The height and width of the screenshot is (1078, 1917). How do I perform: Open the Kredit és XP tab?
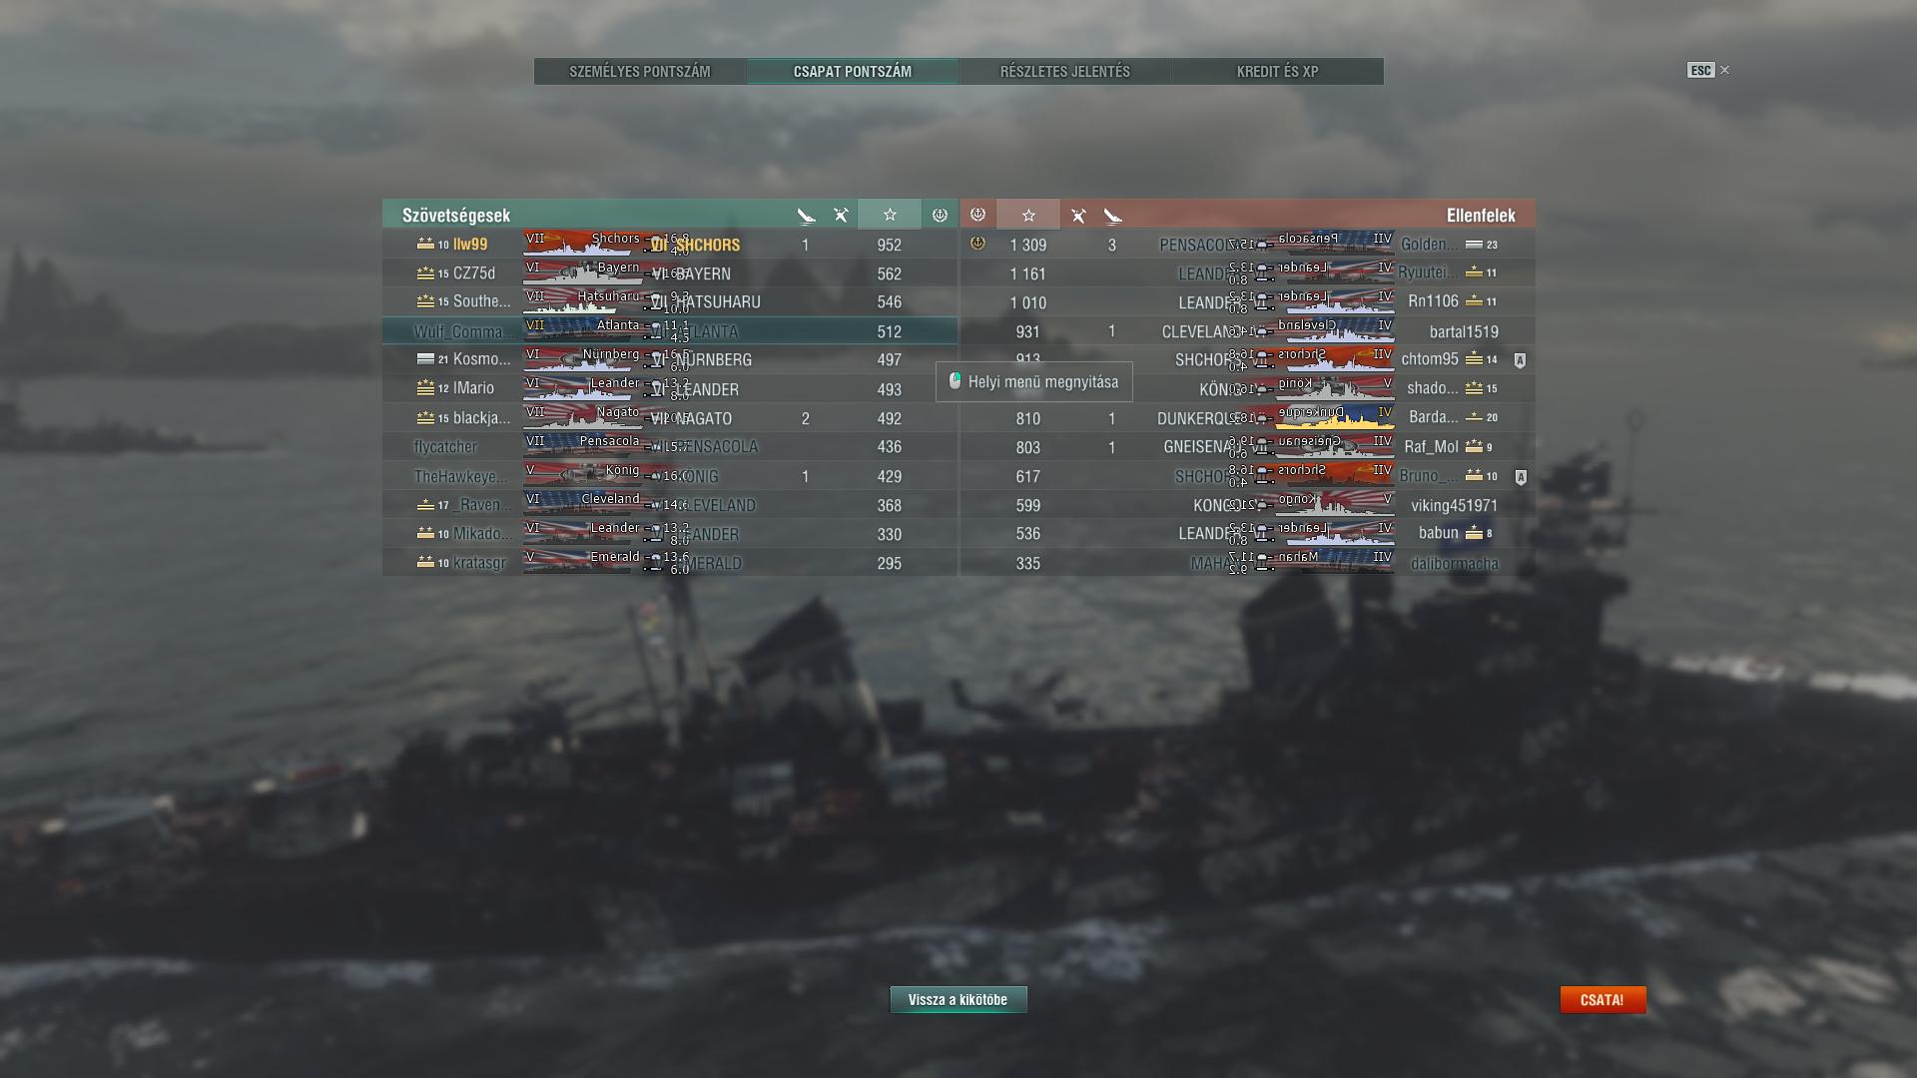1277,72
